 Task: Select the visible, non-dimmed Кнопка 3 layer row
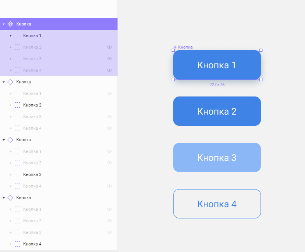click(59, 174)
